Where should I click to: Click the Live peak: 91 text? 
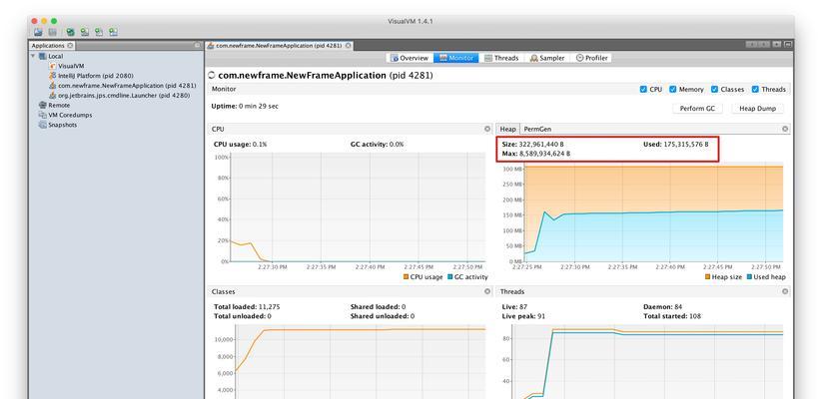pos(522,316)
